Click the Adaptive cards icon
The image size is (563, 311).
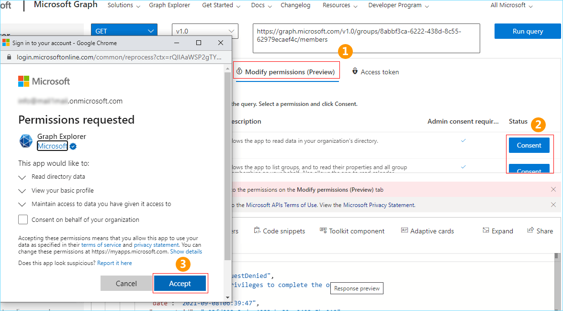tap(405, 230)
